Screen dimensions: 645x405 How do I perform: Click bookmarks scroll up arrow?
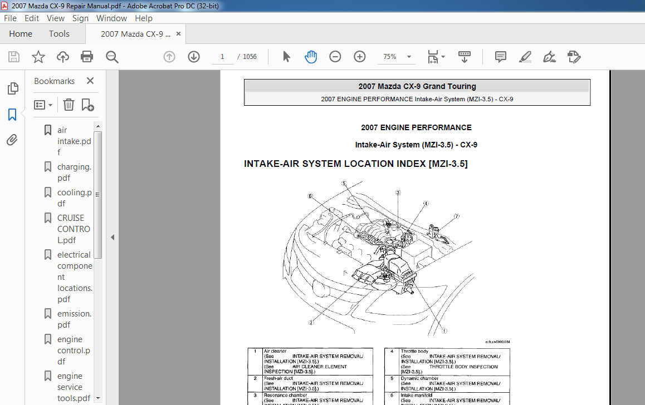click(97, 126)
